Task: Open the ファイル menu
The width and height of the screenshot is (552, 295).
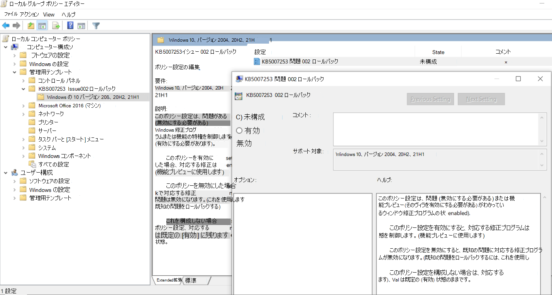Action: point(11,14)
